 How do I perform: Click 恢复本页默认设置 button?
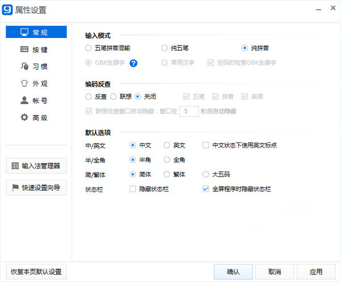[36, 272]
